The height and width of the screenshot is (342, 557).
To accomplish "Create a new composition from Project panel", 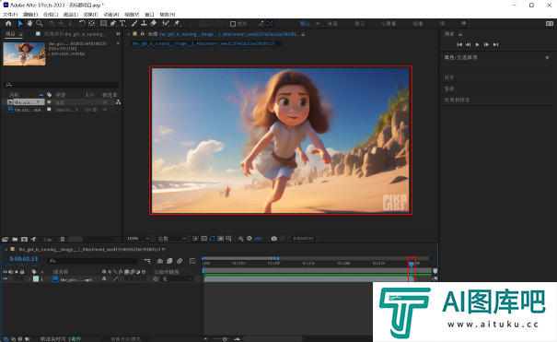I will click(24, 240).
